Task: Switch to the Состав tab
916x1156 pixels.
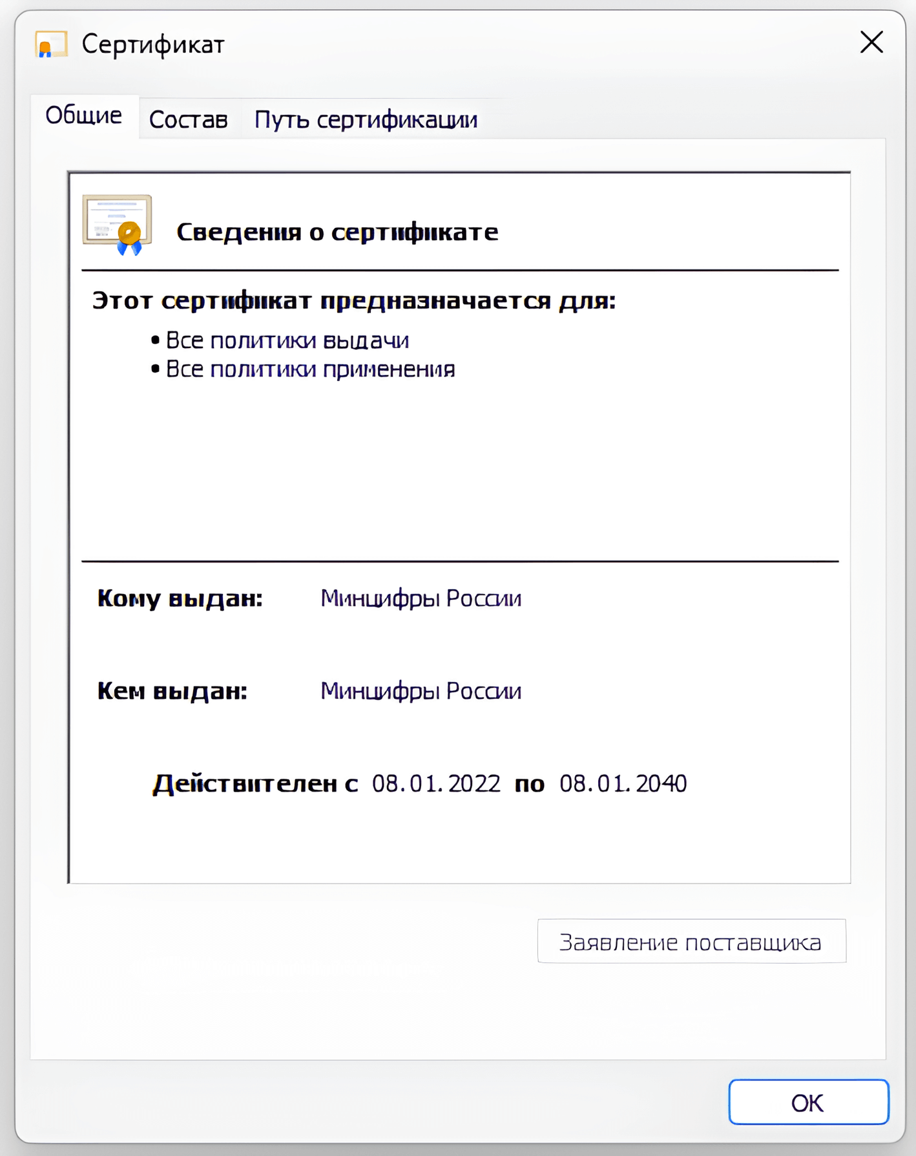Action: 189,119
